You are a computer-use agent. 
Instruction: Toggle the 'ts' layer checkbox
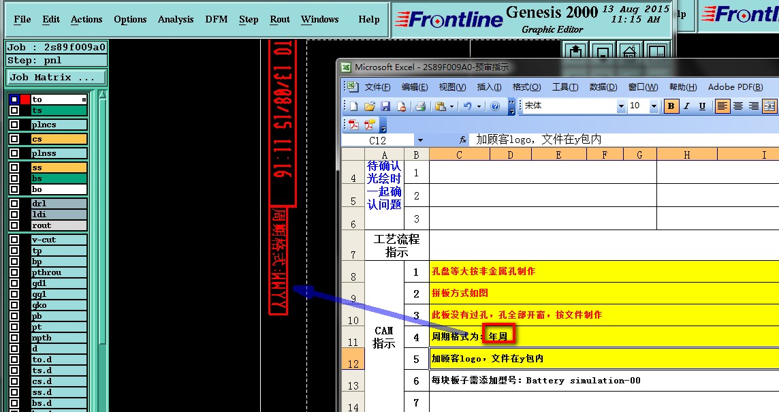14,110
